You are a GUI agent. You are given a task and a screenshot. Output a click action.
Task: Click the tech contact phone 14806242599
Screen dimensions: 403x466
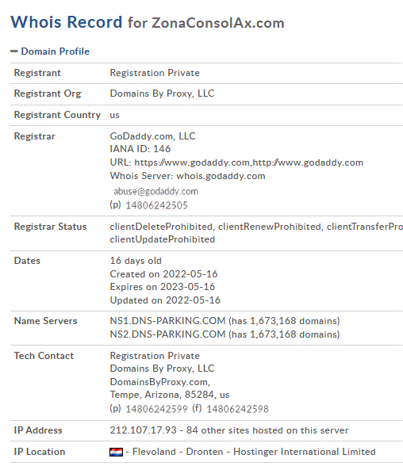tap(157, 409)
